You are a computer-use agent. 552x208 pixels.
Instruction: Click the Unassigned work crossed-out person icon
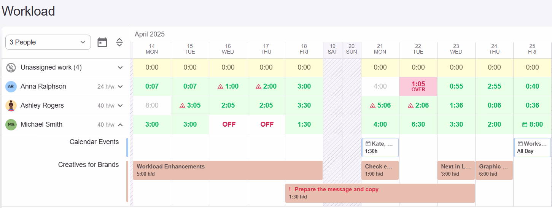click(11, 68)
